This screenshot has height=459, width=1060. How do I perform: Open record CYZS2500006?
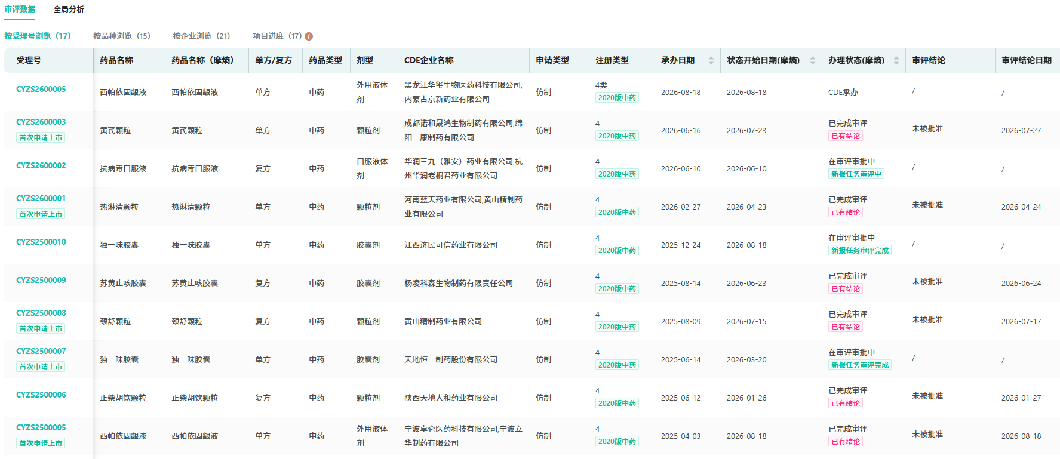(x=41, y=395)
